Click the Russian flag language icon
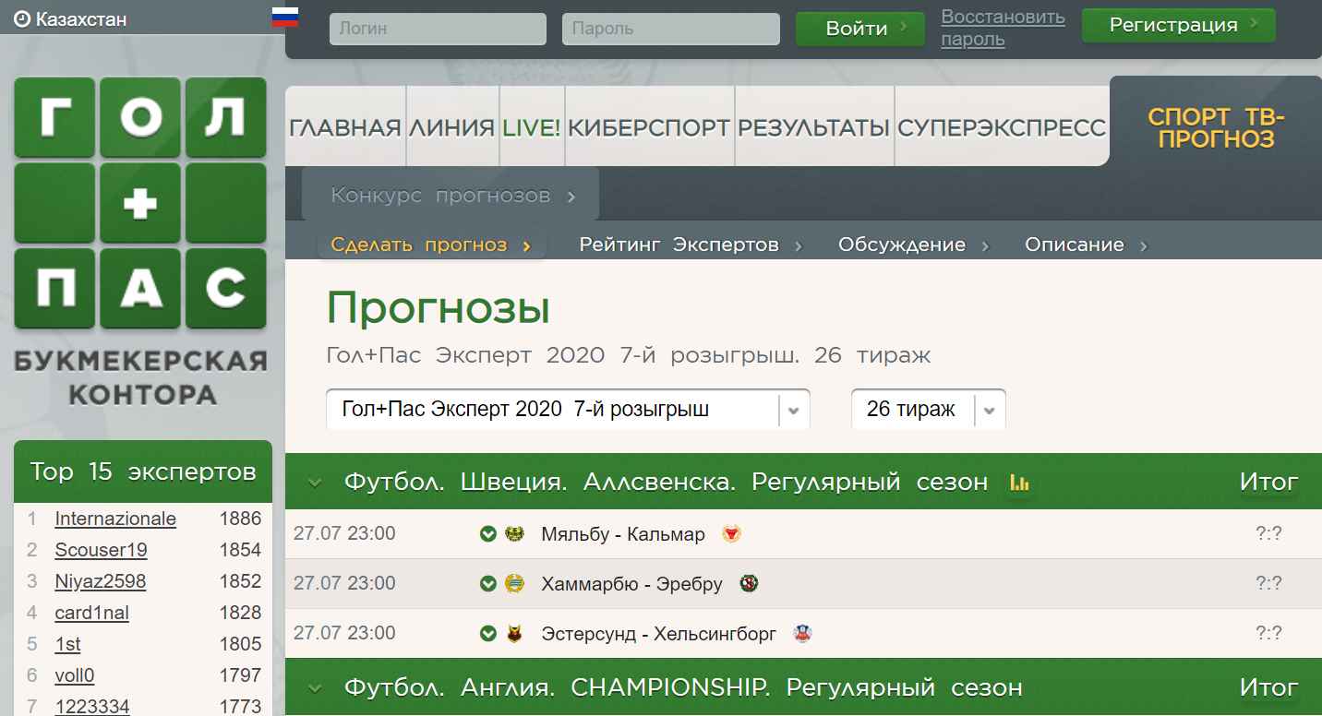The width and height of the screenshot is (1322, 716). pyautogui.click(x=284, y=18)
